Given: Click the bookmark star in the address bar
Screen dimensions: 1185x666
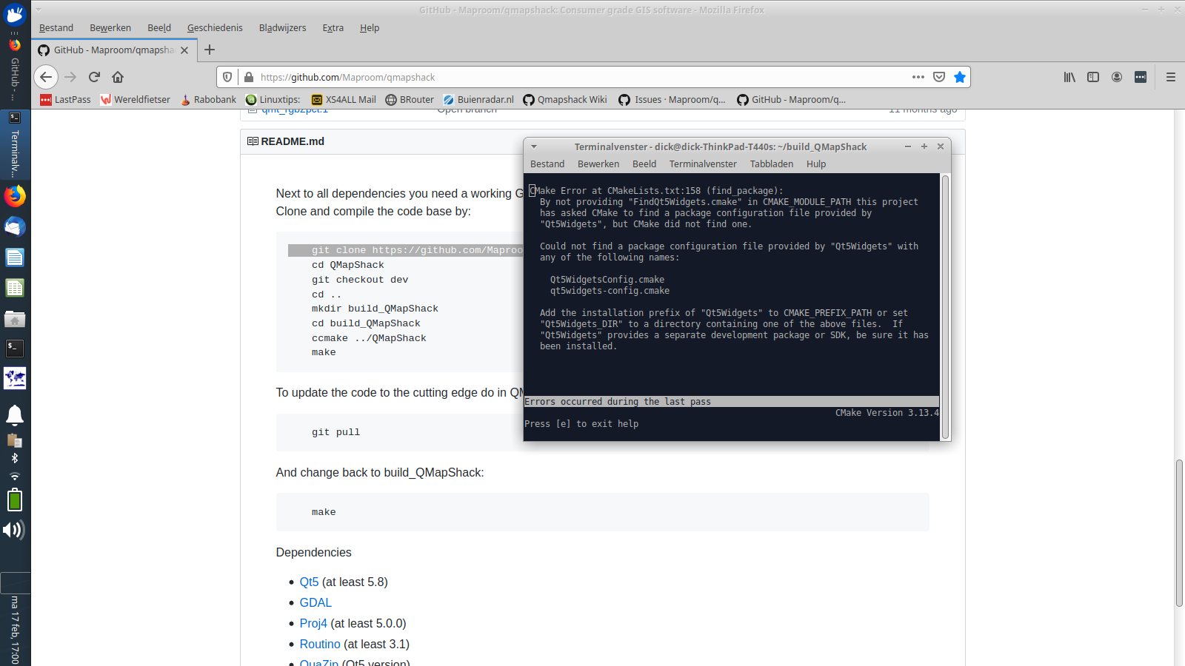Looking at the screenshot, I should tap(960, 77).
